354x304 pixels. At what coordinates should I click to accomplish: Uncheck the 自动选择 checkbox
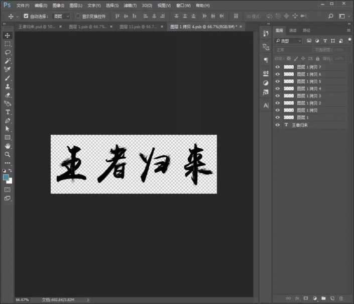26,16
